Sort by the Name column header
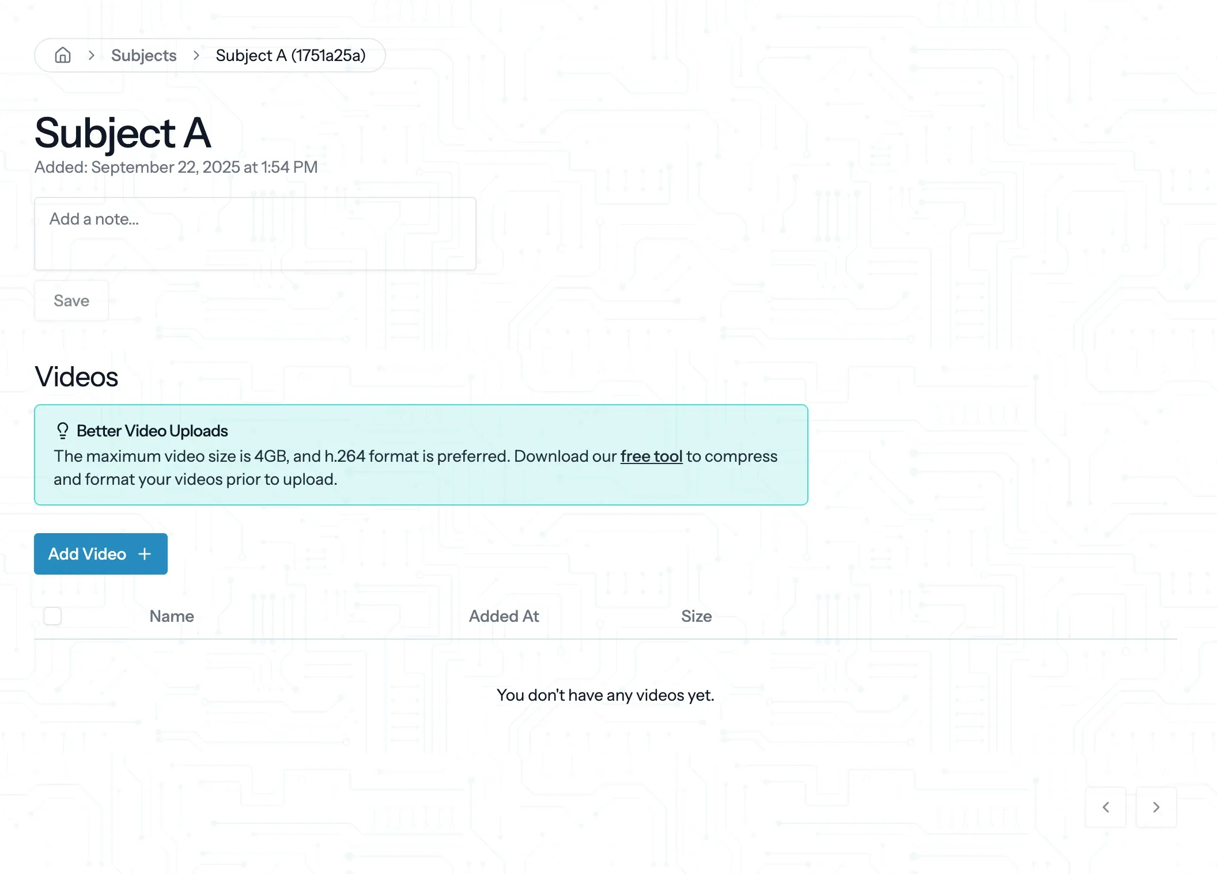1217x874 pixels. 172,616
